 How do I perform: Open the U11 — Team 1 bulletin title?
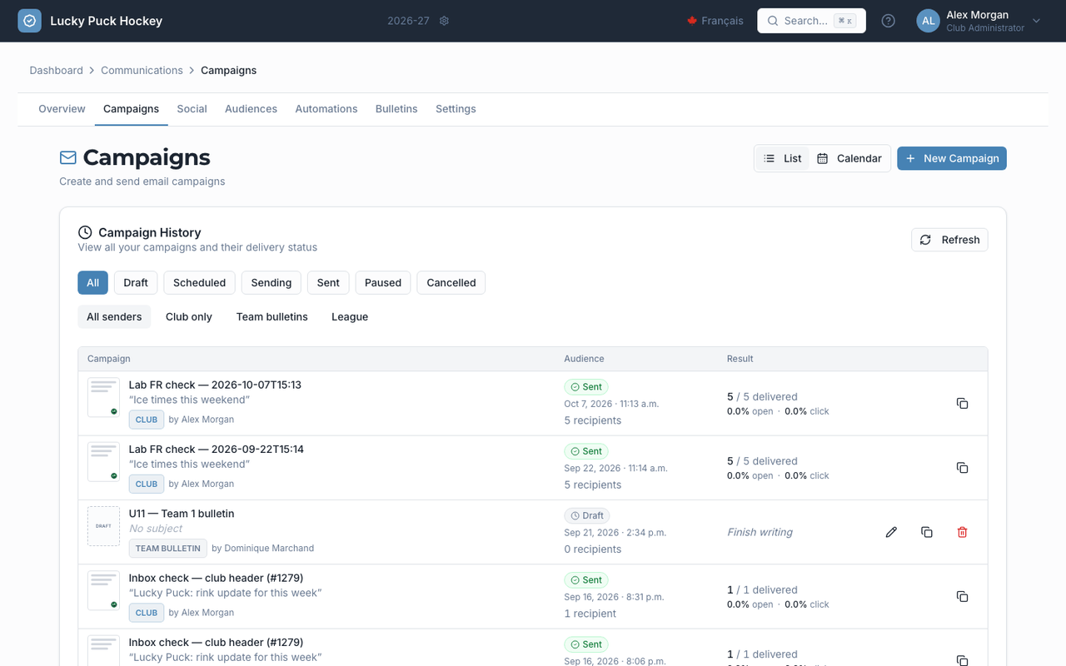click(182, 514)
